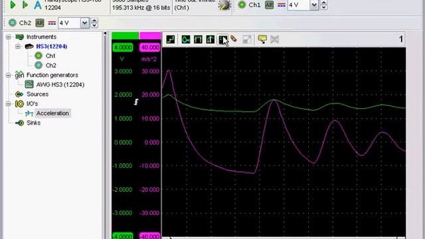Collapse the Instruments tree node
Viewport: 425px width, 239px height.
click(x=9, y=37)
